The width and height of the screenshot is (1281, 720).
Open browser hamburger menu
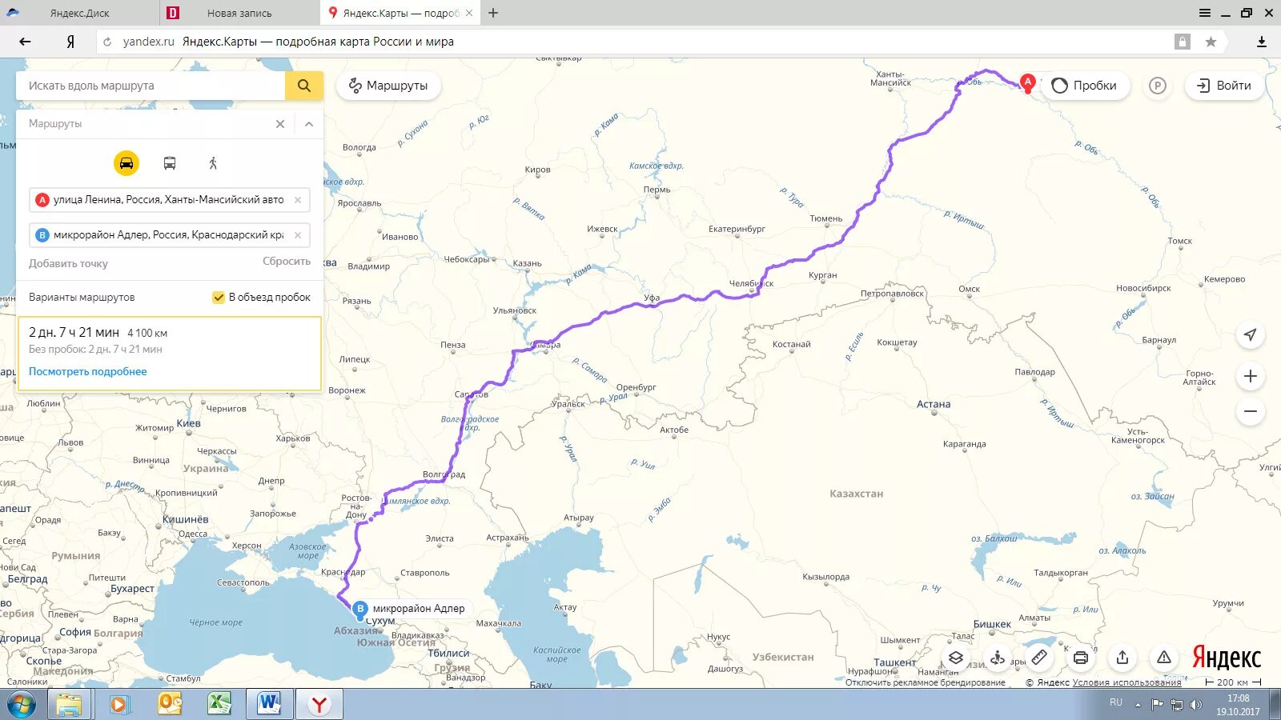1205,13
